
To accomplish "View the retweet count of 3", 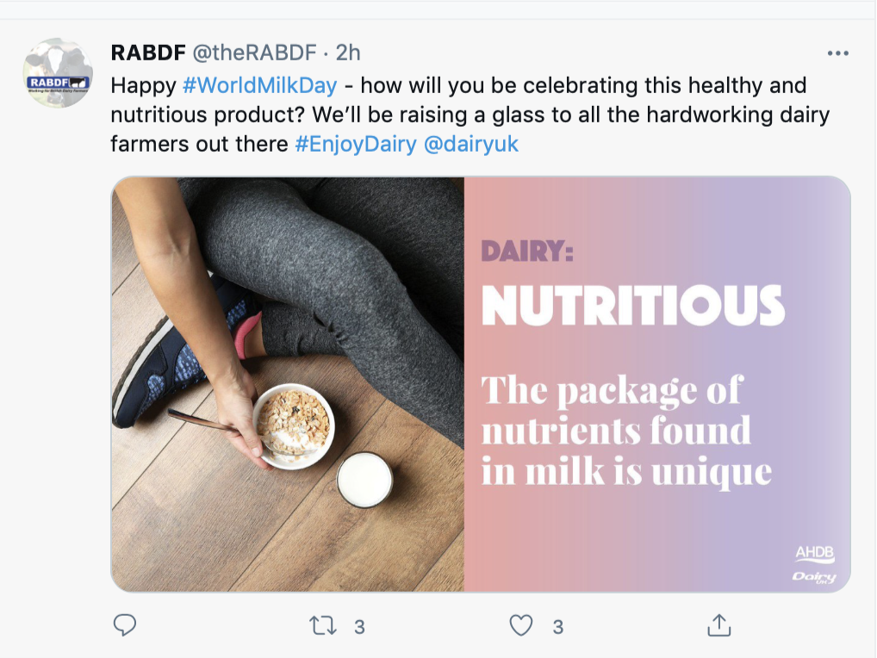I will coord(359,627).
